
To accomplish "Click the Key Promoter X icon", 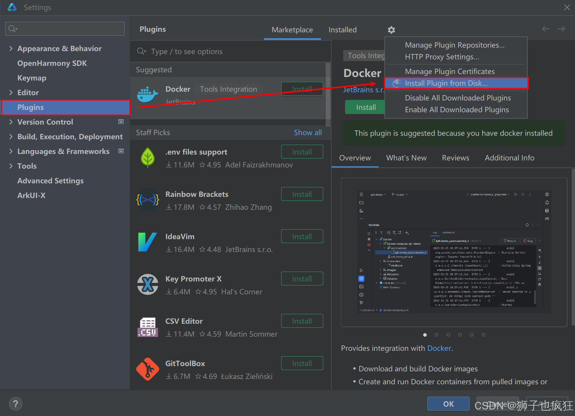I will (x=147, y=285).
